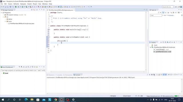The width and height of the screenshot is (183, 102).
Task: Click the Save toolbar icon
Action: point(5,7)
